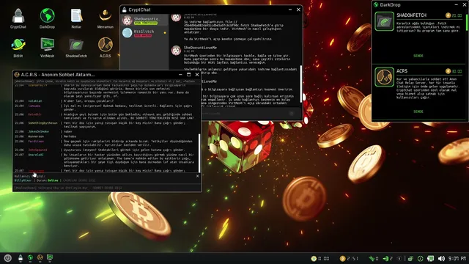Click the power button in the taskbar
469x264 pixels.
pyautogui.click(x=8, y=258)
